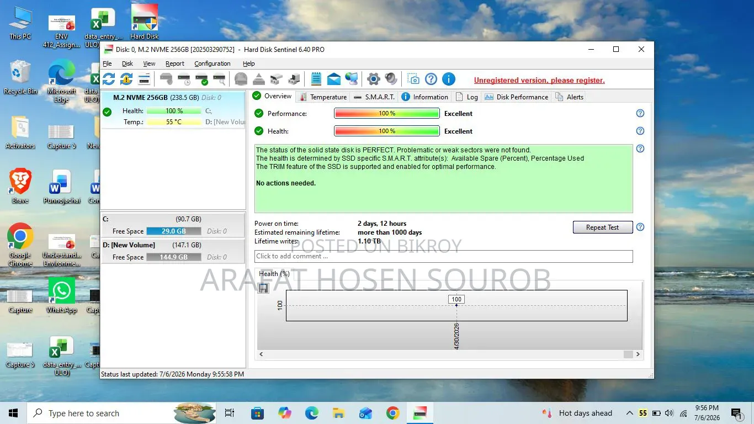The image size is (754, 424).
Task: Open the Activators folder on desktop
Action: coord(20,132)
